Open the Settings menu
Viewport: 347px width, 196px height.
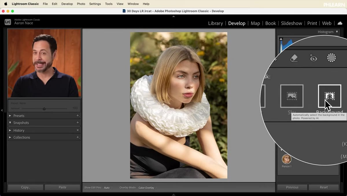[x=95, y=4]
